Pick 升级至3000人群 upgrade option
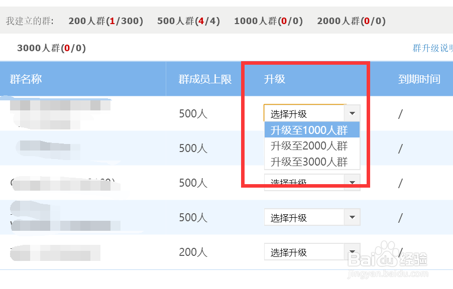 coord(309,162)
